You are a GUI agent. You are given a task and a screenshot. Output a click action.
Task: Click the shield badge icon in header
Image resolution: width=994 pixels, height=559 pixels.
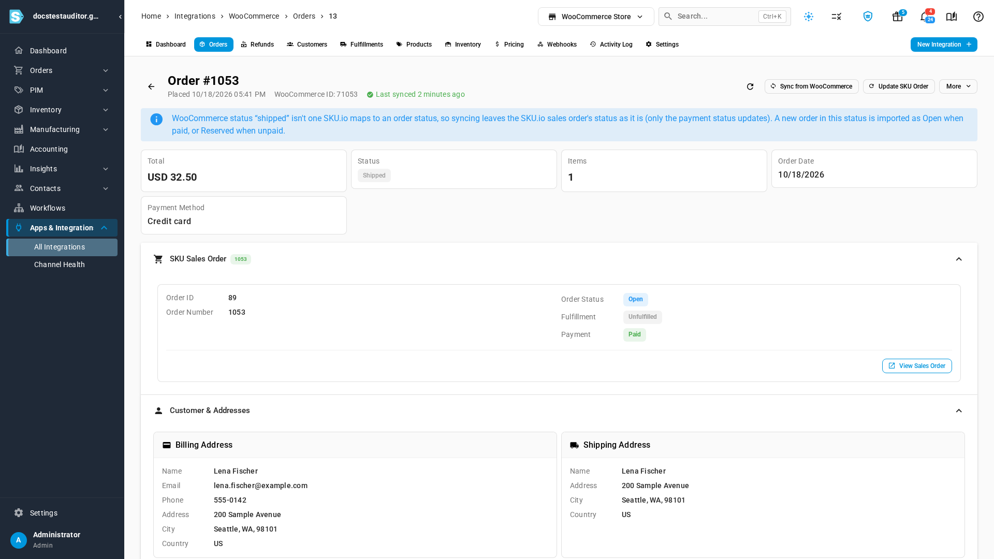(868, 17)
